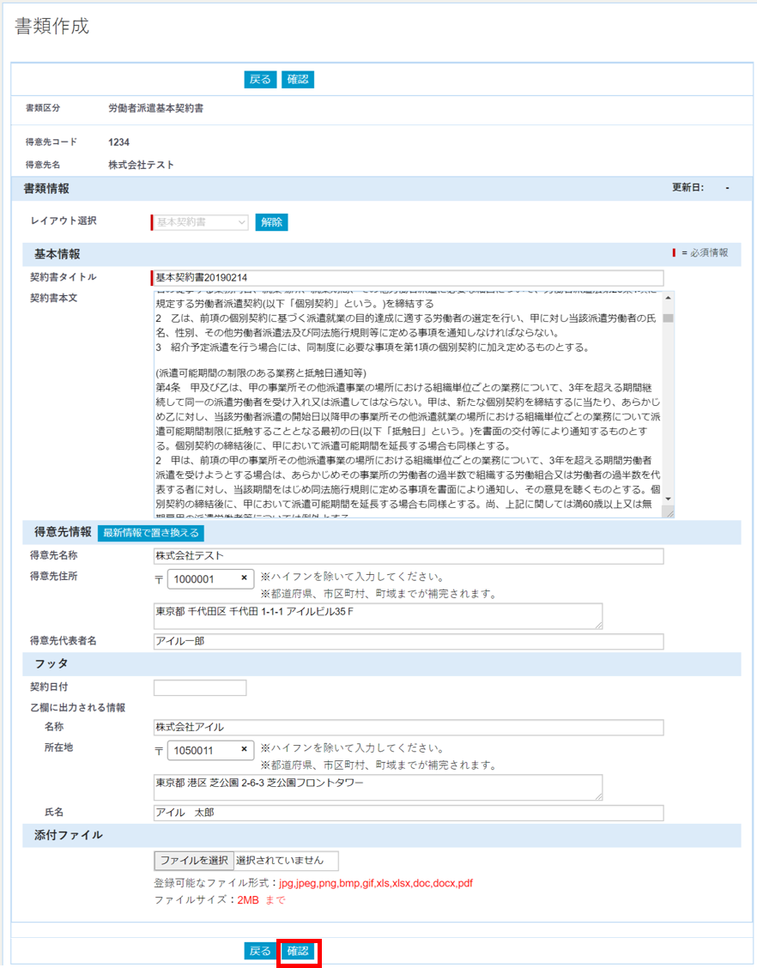Clear postal code 1050011 with x icon
The width and height of the screenshot is (757, 968).
click(x=244, y=749)
